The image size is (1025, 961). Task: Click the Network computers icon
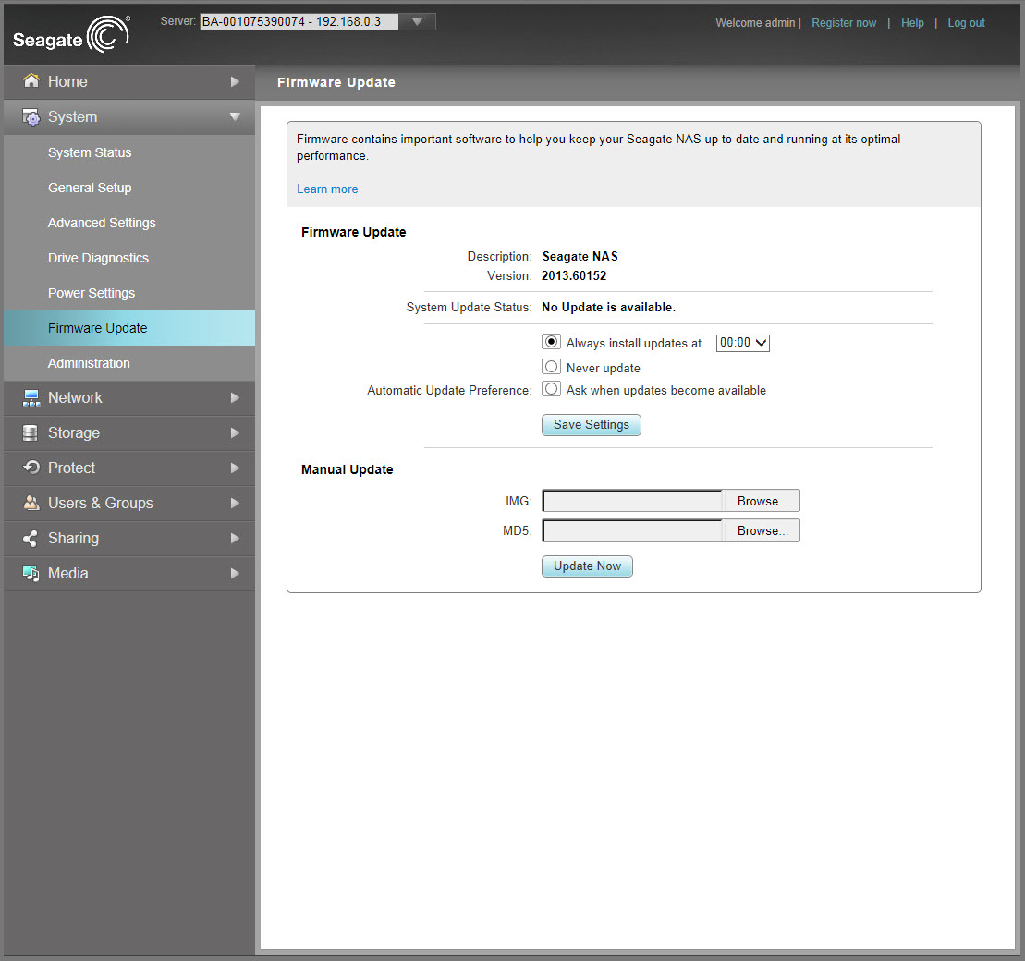click(31, 398)
